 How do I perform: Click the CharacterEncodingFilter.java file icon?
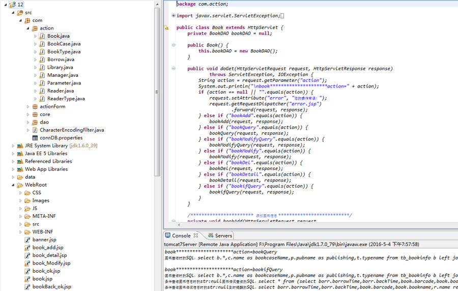click(x=35, y=130)
